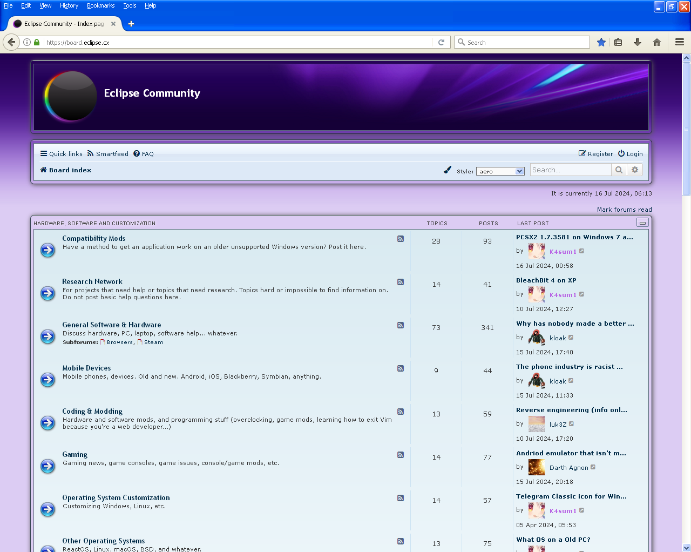Click Mark forums read
691x552 pixels.
coord(625,210)
